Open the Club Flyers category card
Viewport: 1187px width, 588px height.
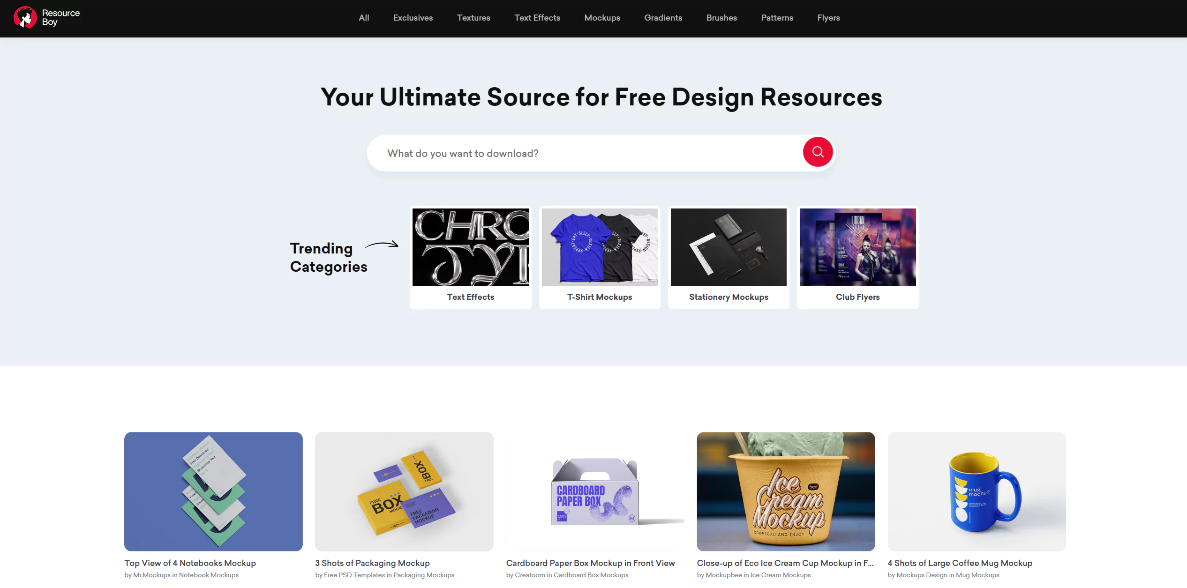point(857,257)
